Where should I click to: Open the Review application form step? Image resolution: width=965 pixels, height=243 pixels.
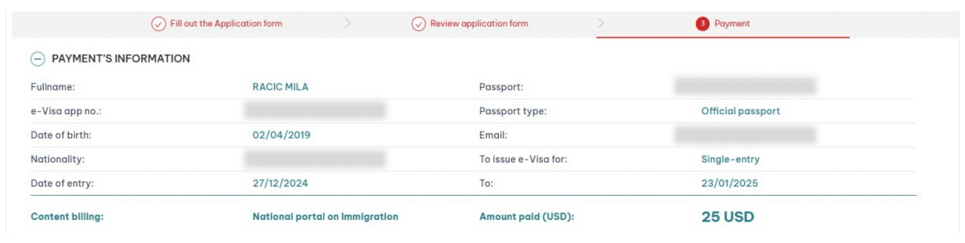coord(479,24)
